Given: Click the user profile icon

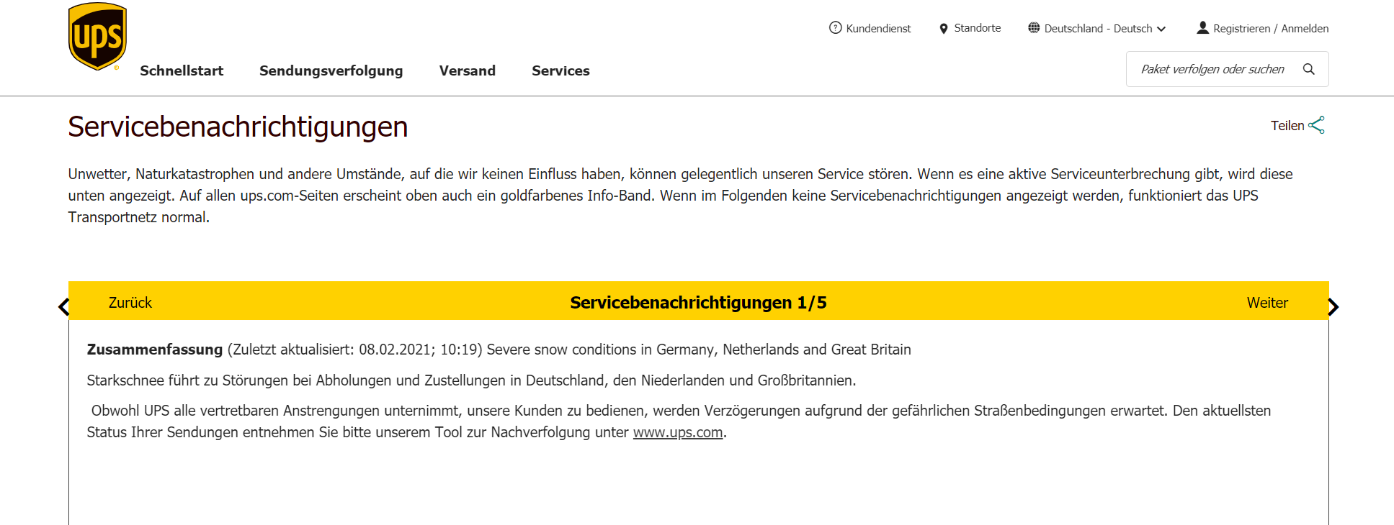Looking at the screenshot, I should (1202, 28).
